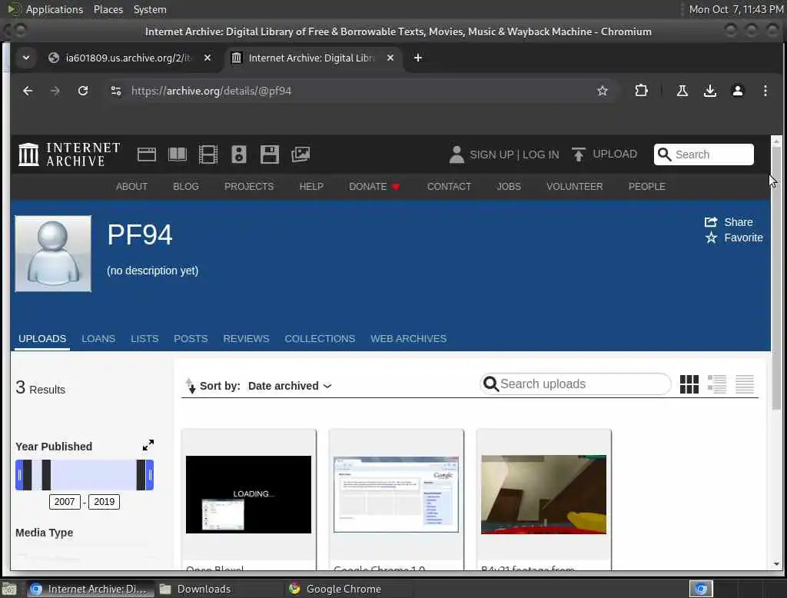
Task: Switch to tile grid view
Action: [689, 384]
